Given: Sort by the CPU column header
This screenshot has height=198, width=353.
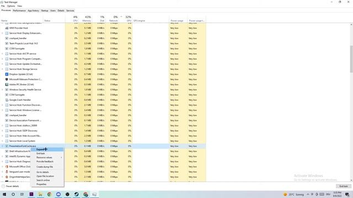Looking at the screenshot, I should [x=72, y=19].
